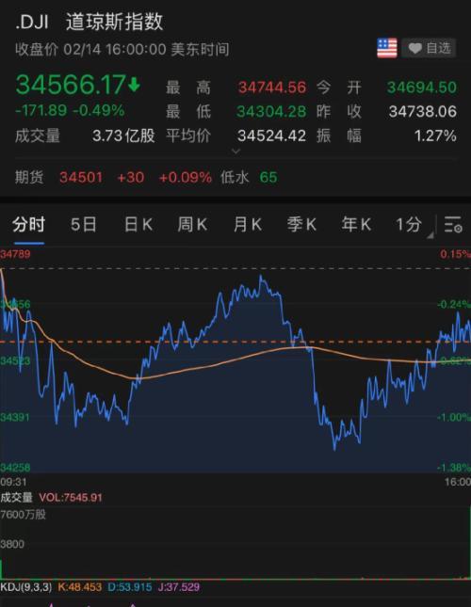Tap the 成交量 VOL:7545.91 indicator label
Viewport: 471px width, 607px height.
click(51, 498)
